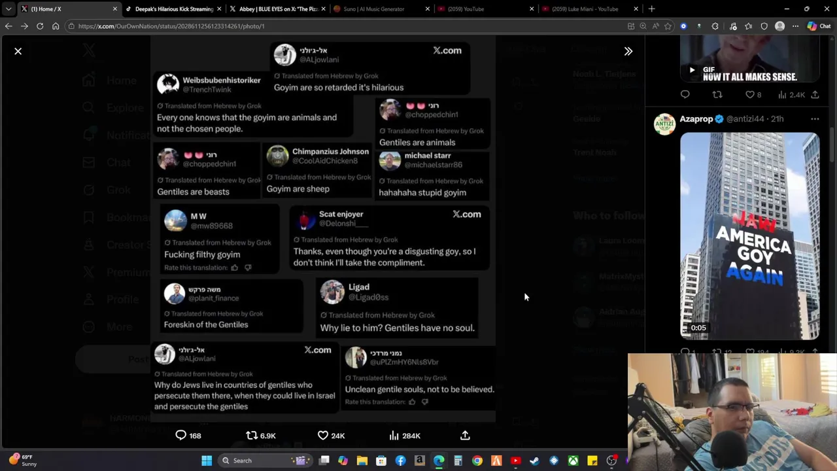Switch to Suno AI Music Generator tab

382,9
